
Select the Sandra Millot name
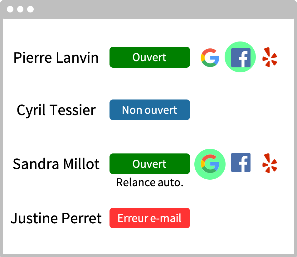[x=56, y=164]
